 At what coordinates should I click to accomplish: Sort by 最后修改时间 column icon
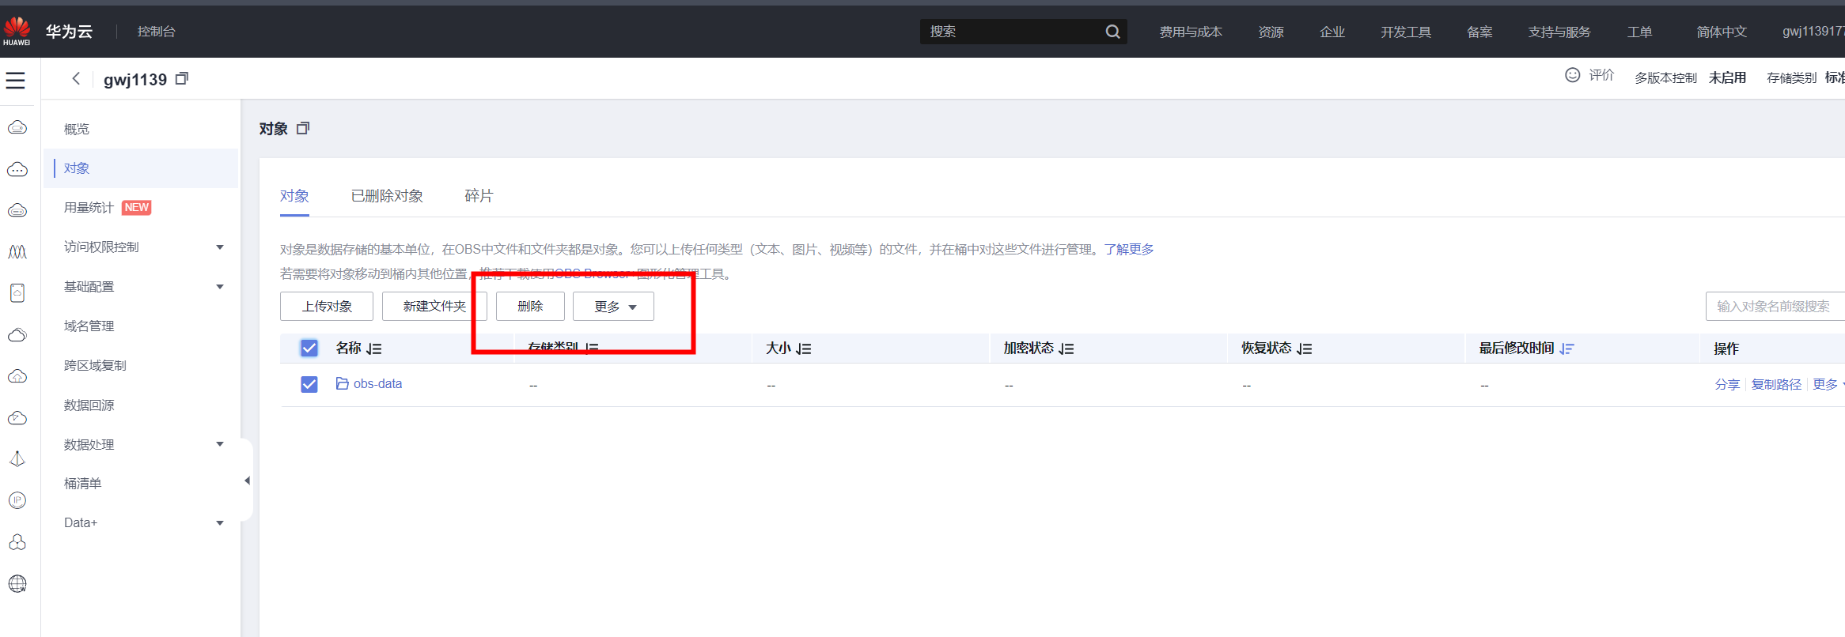[x=1567, y=349]
